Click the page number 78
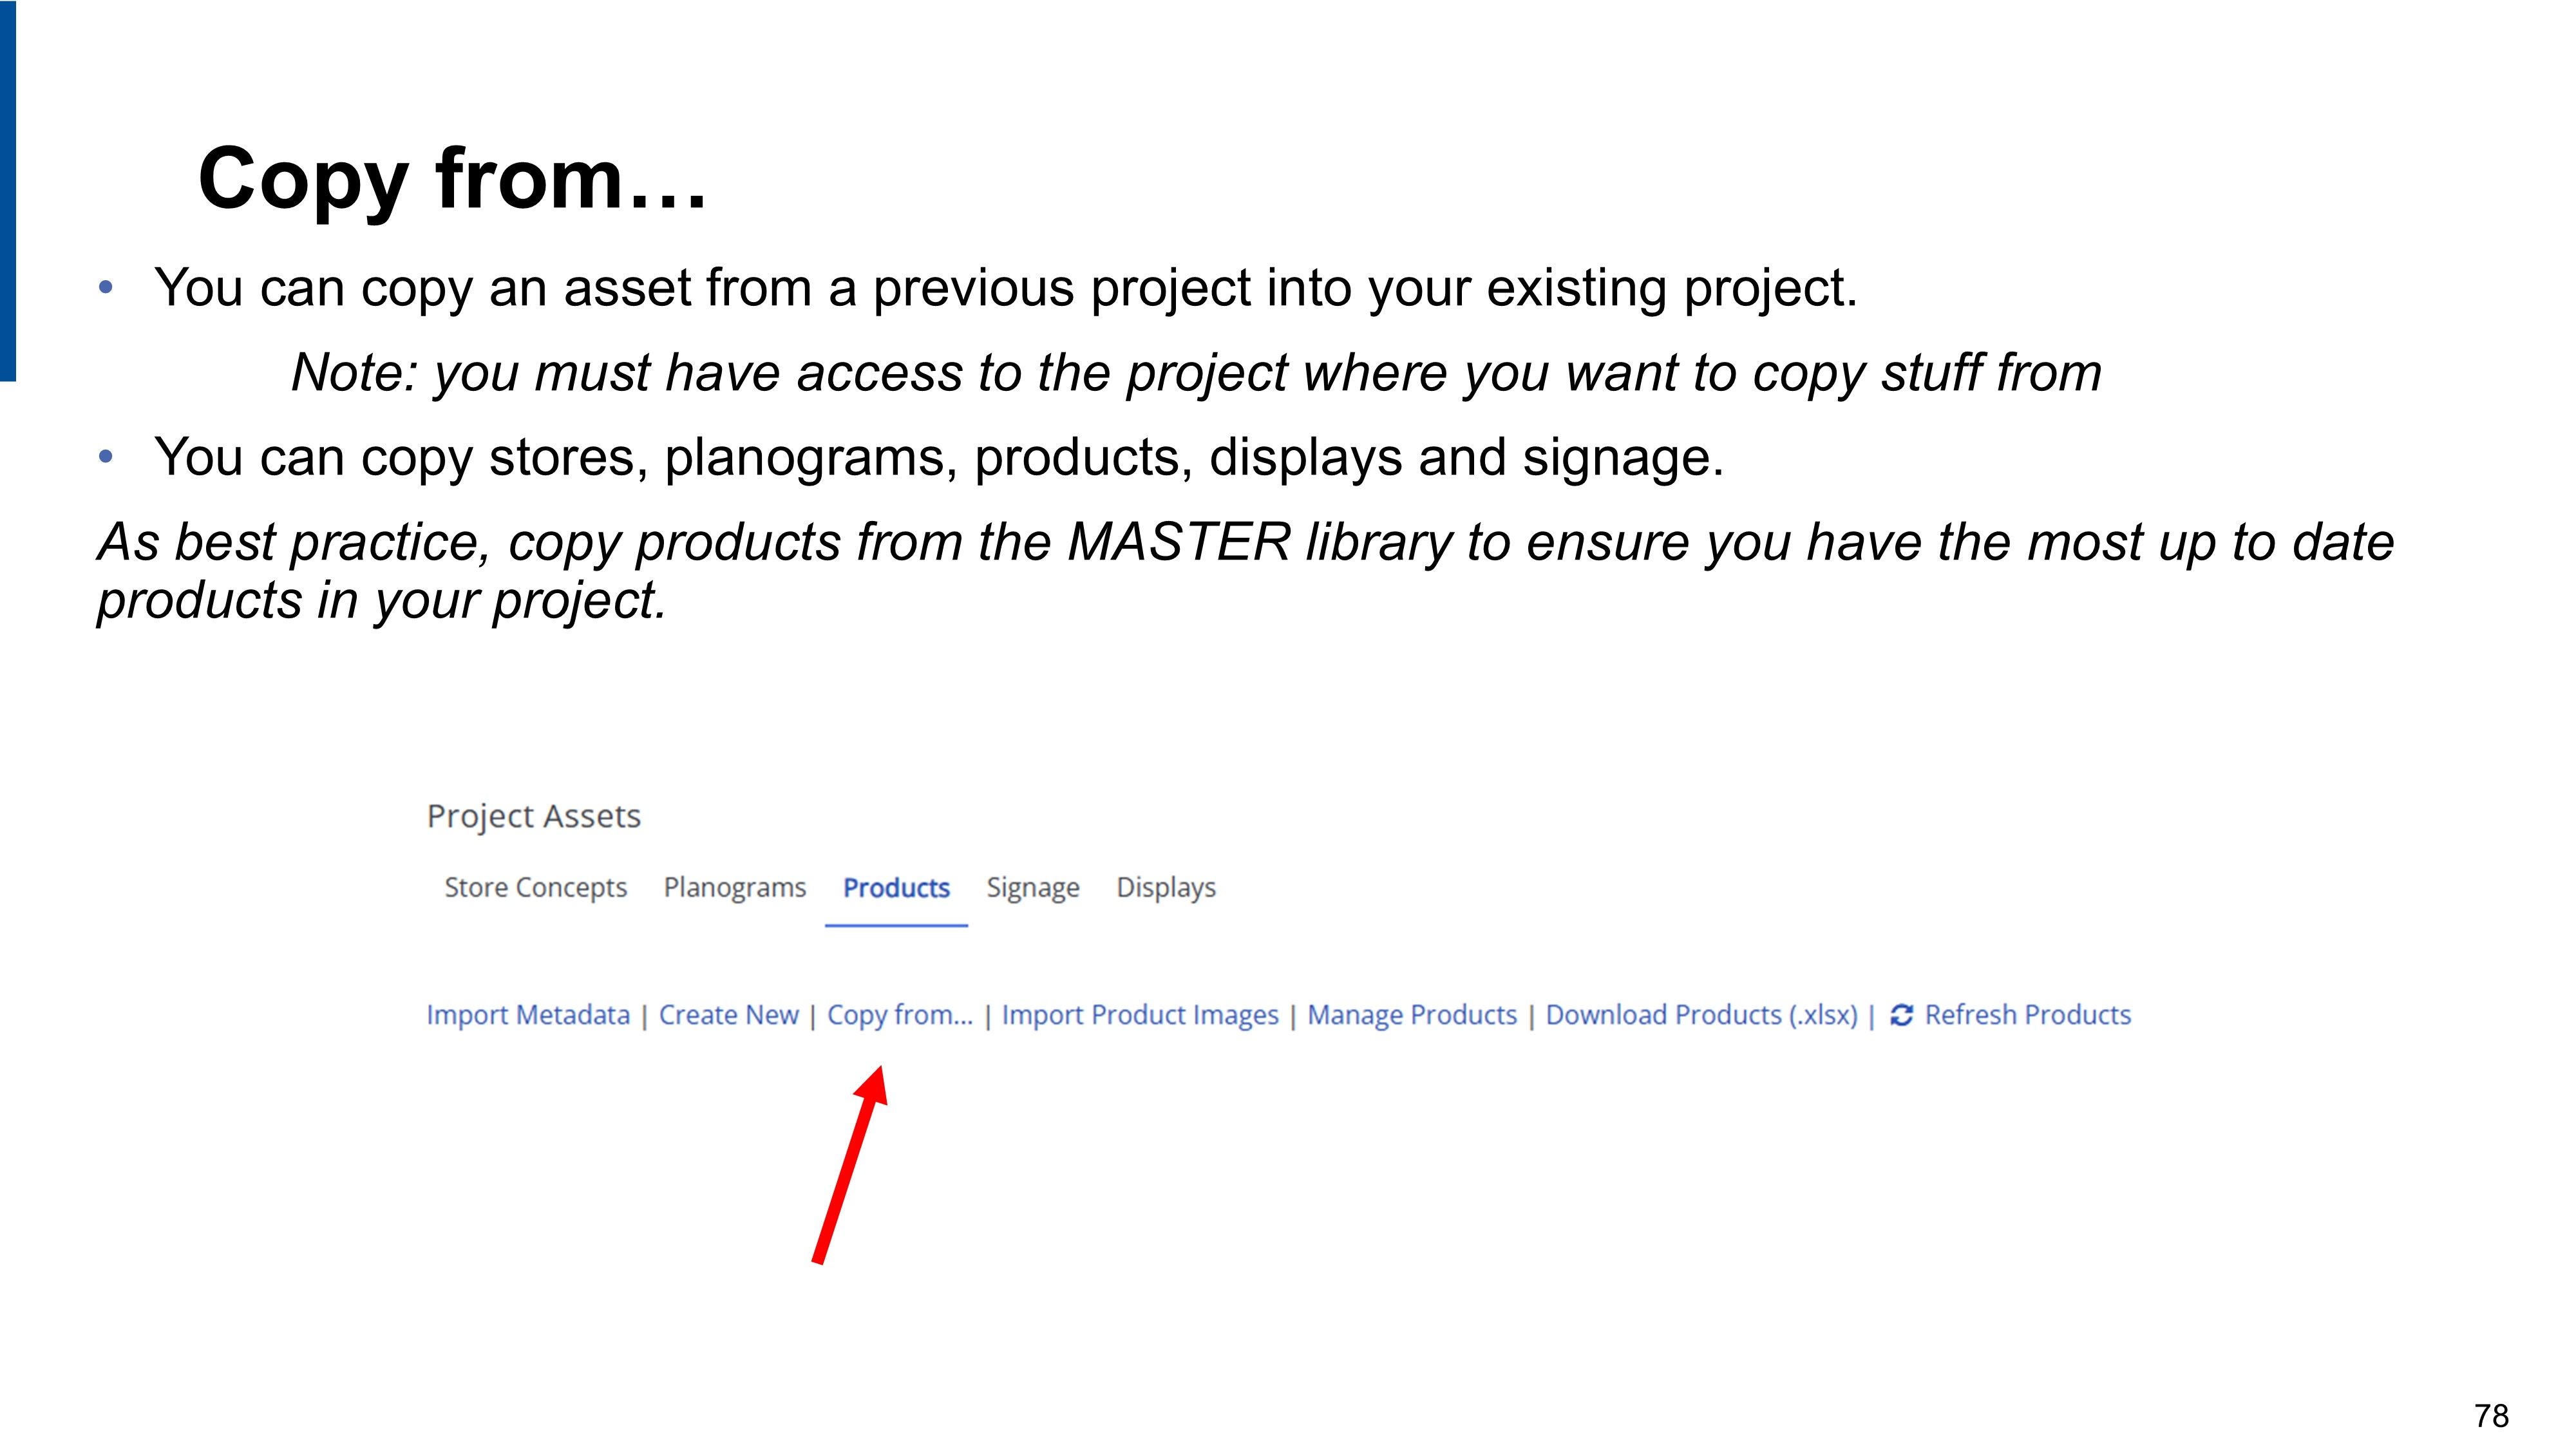2576x1449 pixels. (x=2490, y=1415)
